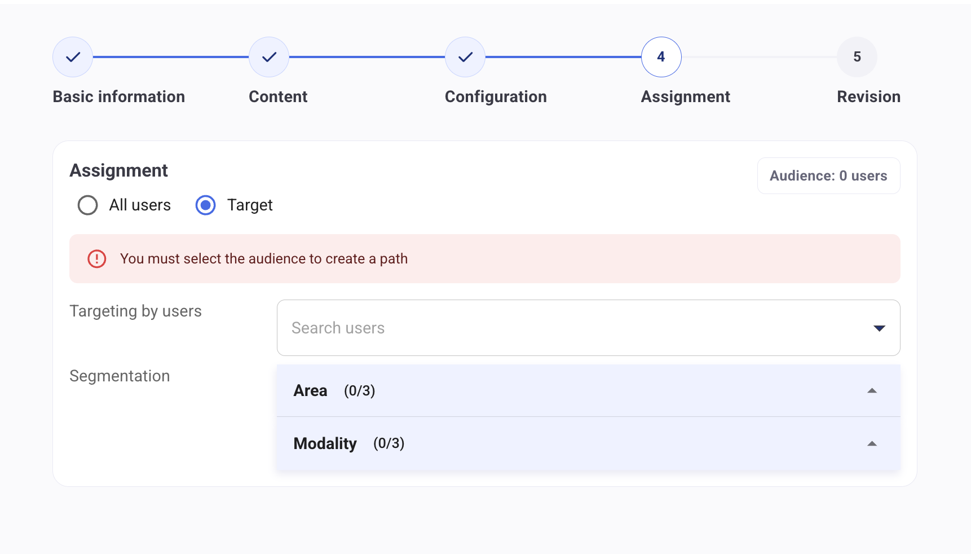The image size is (971, 554).
Task: Click the step 4 Assignment circle
Action: click(x=661, y=57)
